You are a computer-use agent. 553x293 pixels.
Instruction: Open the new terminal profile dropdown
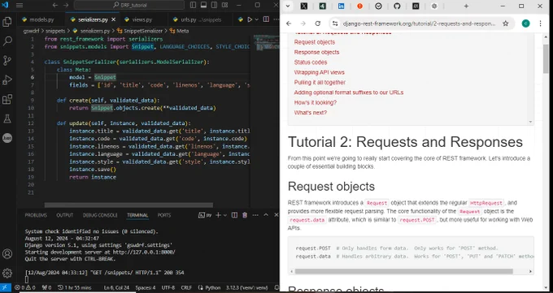coord(224,215)
